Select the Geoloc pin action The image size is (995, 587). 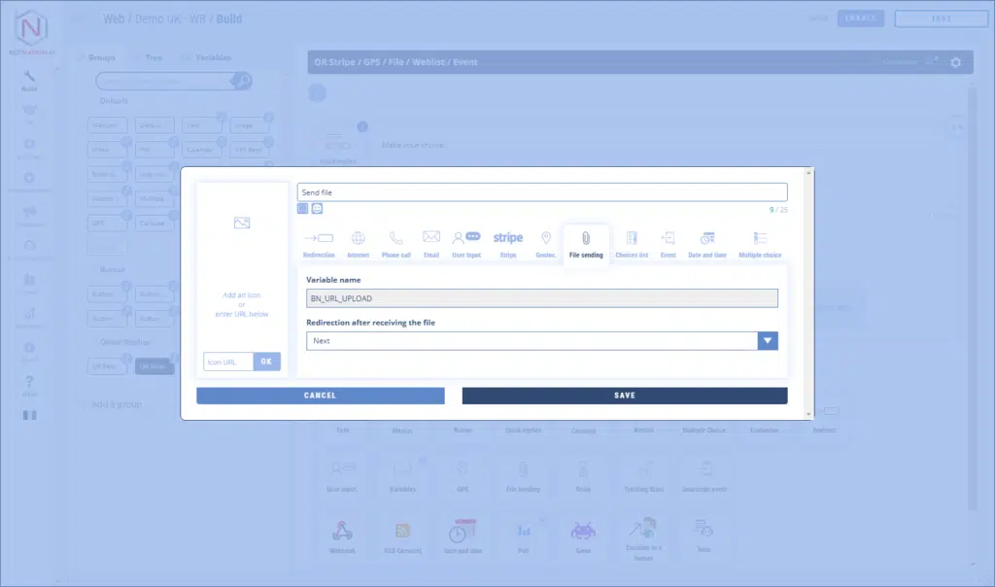click(x=546, y=239)
